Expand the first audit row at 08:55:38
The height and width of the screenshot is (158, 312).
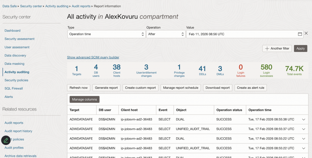[x=303, y=119]
